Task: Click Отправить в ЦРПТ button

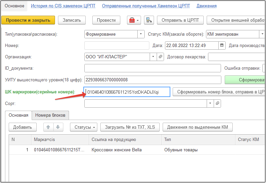Action: click(x=180, y=20)
